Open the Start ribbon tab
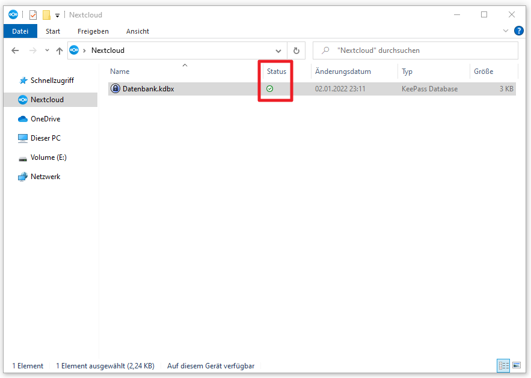Viewport: 531px width, 378px height. point(53,31)
